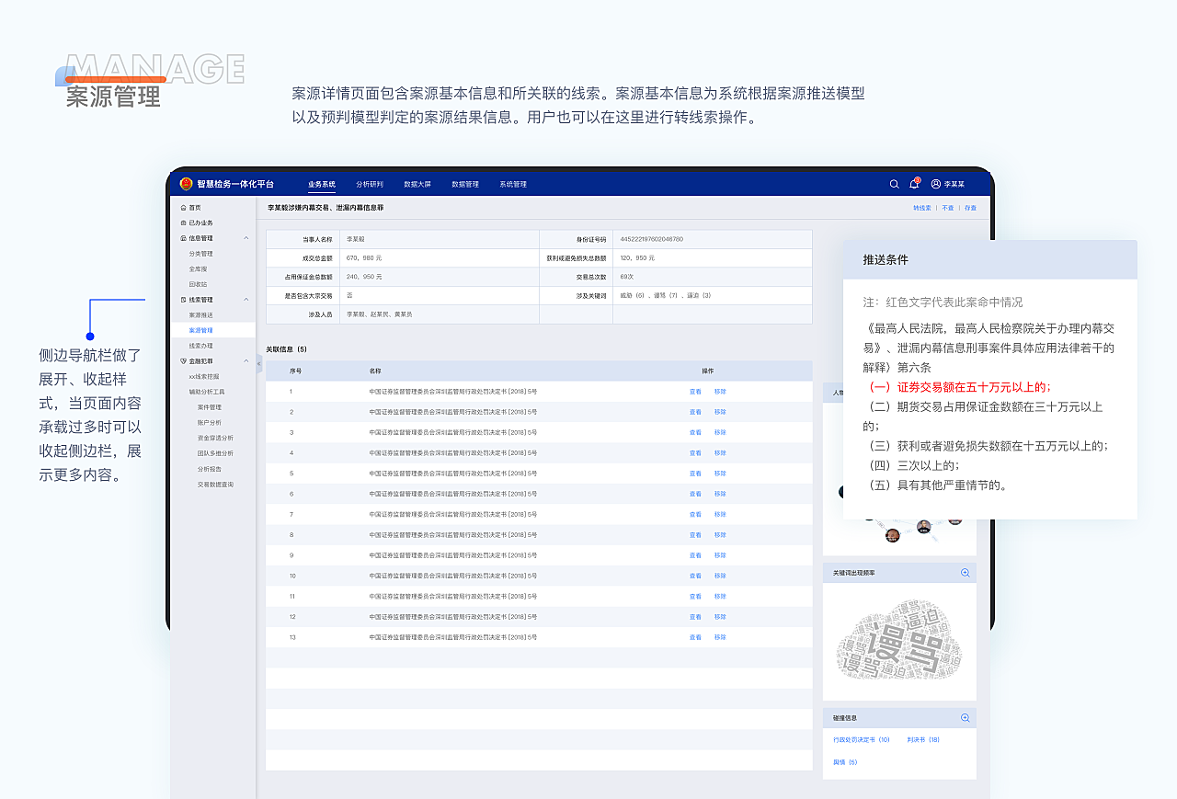Click 移除 in row 13
Image resolution: width=1177 pixels, height=799 pixels.
click(720, 637)
